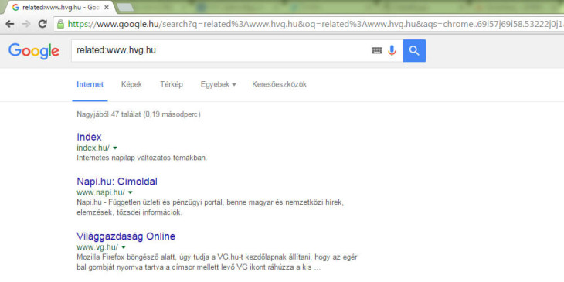Expand the Egyebek dropdown menu
Screen dimensions: 564x282
coord(219,84)
